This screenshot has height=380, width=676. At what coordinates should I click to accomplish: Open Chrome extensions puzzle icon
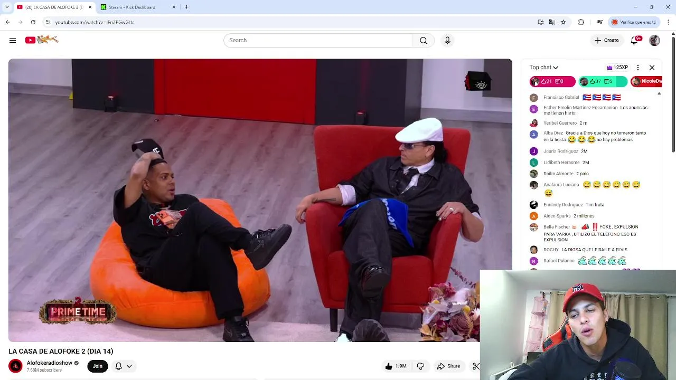tap(581, 22)
